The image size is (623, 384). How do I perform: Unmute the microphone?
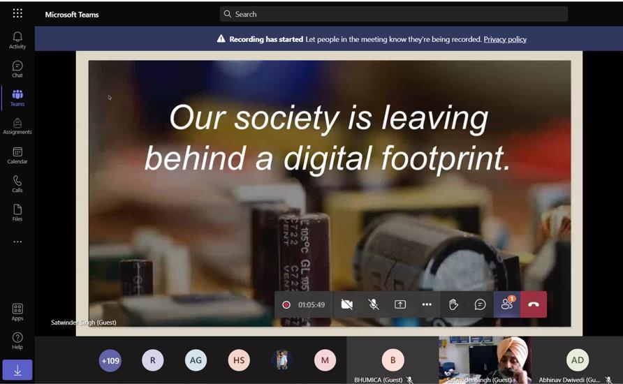click(x=374, y=304)
